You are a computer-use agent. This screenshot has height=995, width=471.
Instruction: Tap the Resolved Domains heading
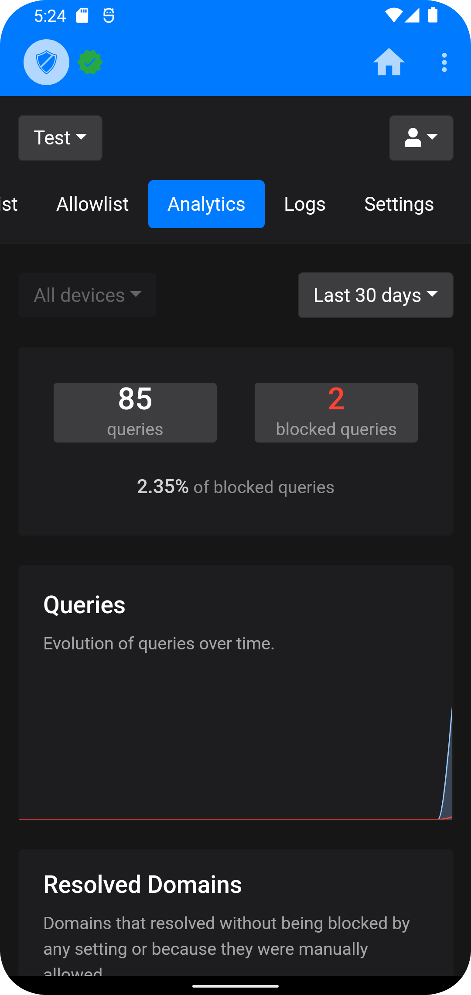coord(143,885)
